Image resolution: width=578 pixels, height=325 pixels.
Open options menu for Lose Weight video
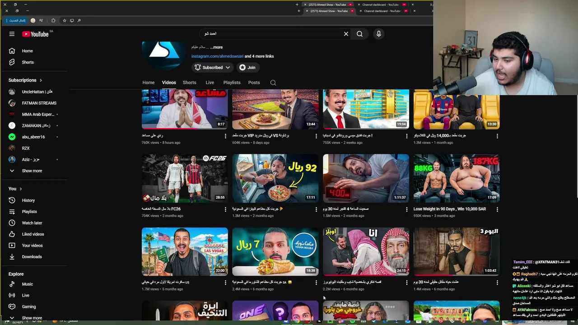(497, 209)
